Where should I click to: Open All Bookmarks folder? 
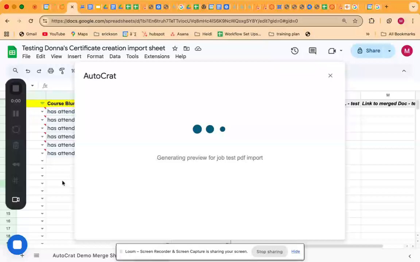pos(398,34)
